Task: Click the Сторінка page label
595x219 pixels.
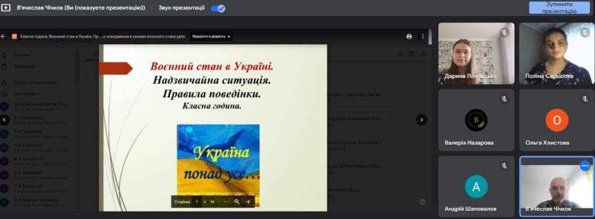Action: pyautogui.click(x=182, y=202)
